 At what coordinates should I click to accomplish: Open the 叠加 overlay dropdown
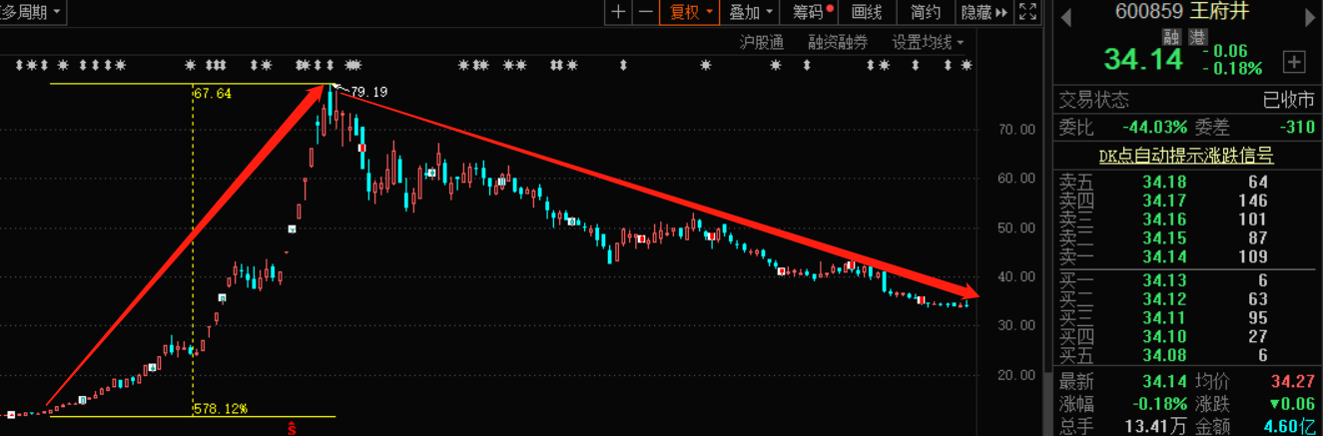(x=752, y=12)
